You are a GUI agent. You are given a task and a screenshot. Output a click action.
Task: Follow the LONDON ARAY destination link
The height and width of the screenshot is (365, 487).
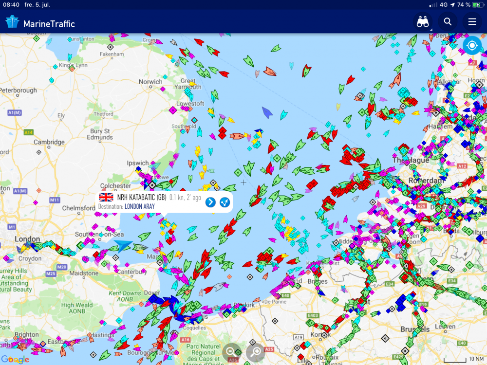coord(139,207)
